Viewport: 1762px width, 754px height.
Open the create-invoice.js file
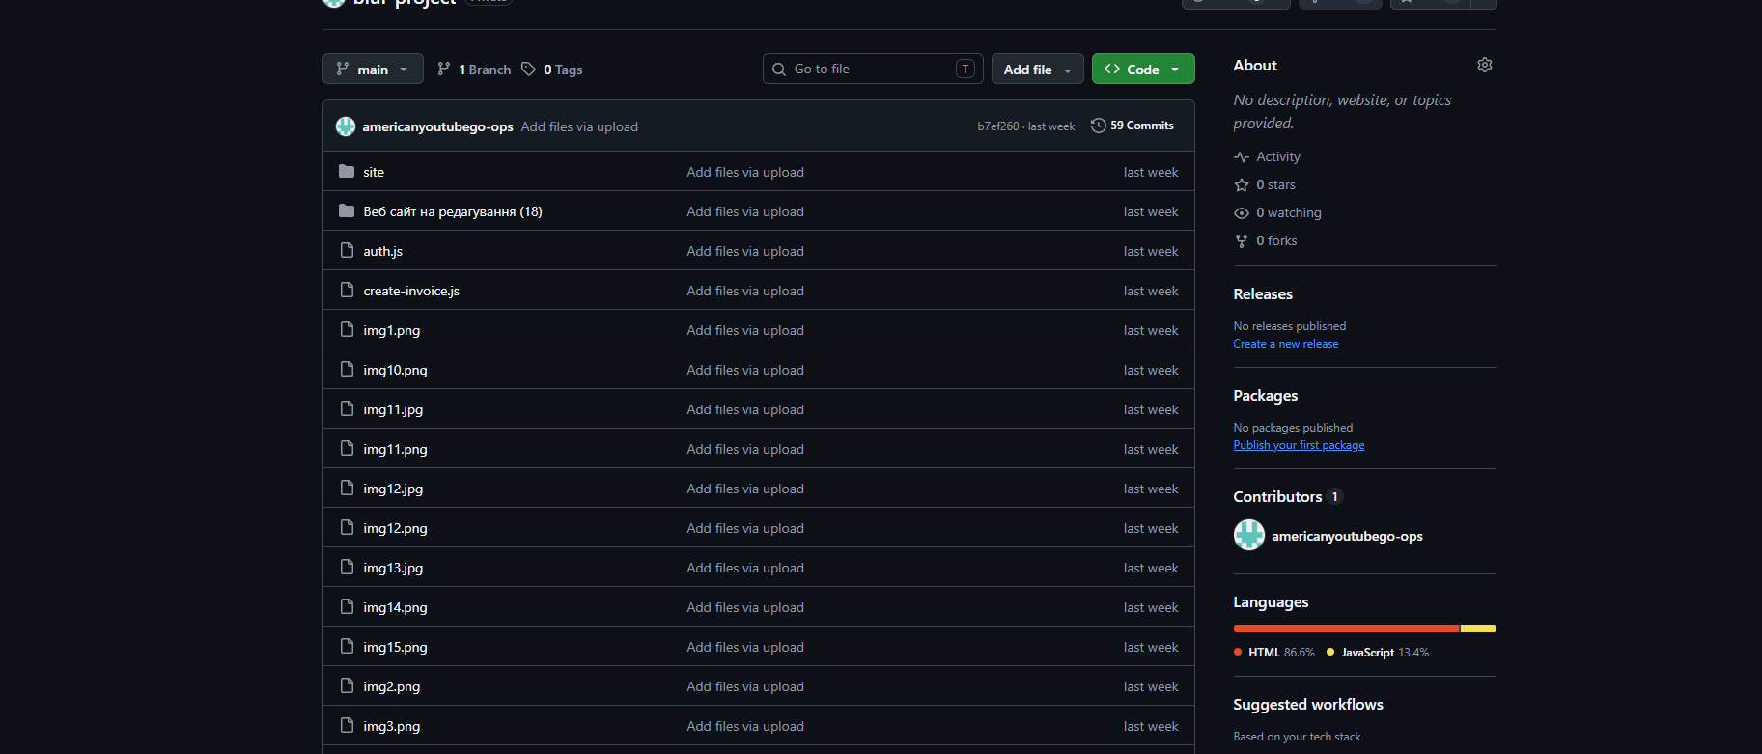(x=411, y=291)
